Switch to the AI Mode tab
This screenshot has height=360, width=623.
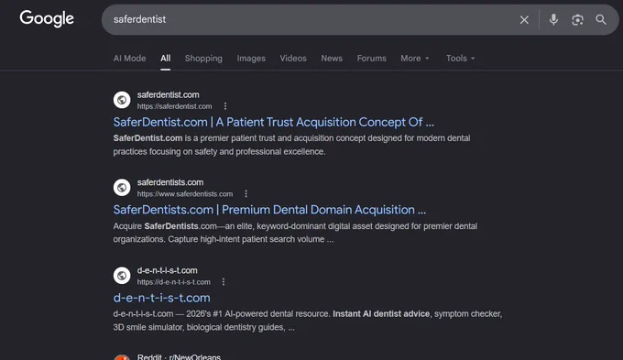129,58
